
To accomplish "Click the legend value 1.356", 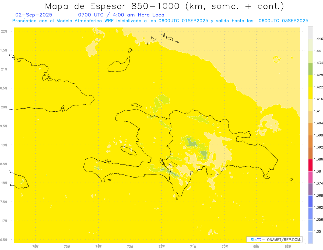I will point(319,220).
